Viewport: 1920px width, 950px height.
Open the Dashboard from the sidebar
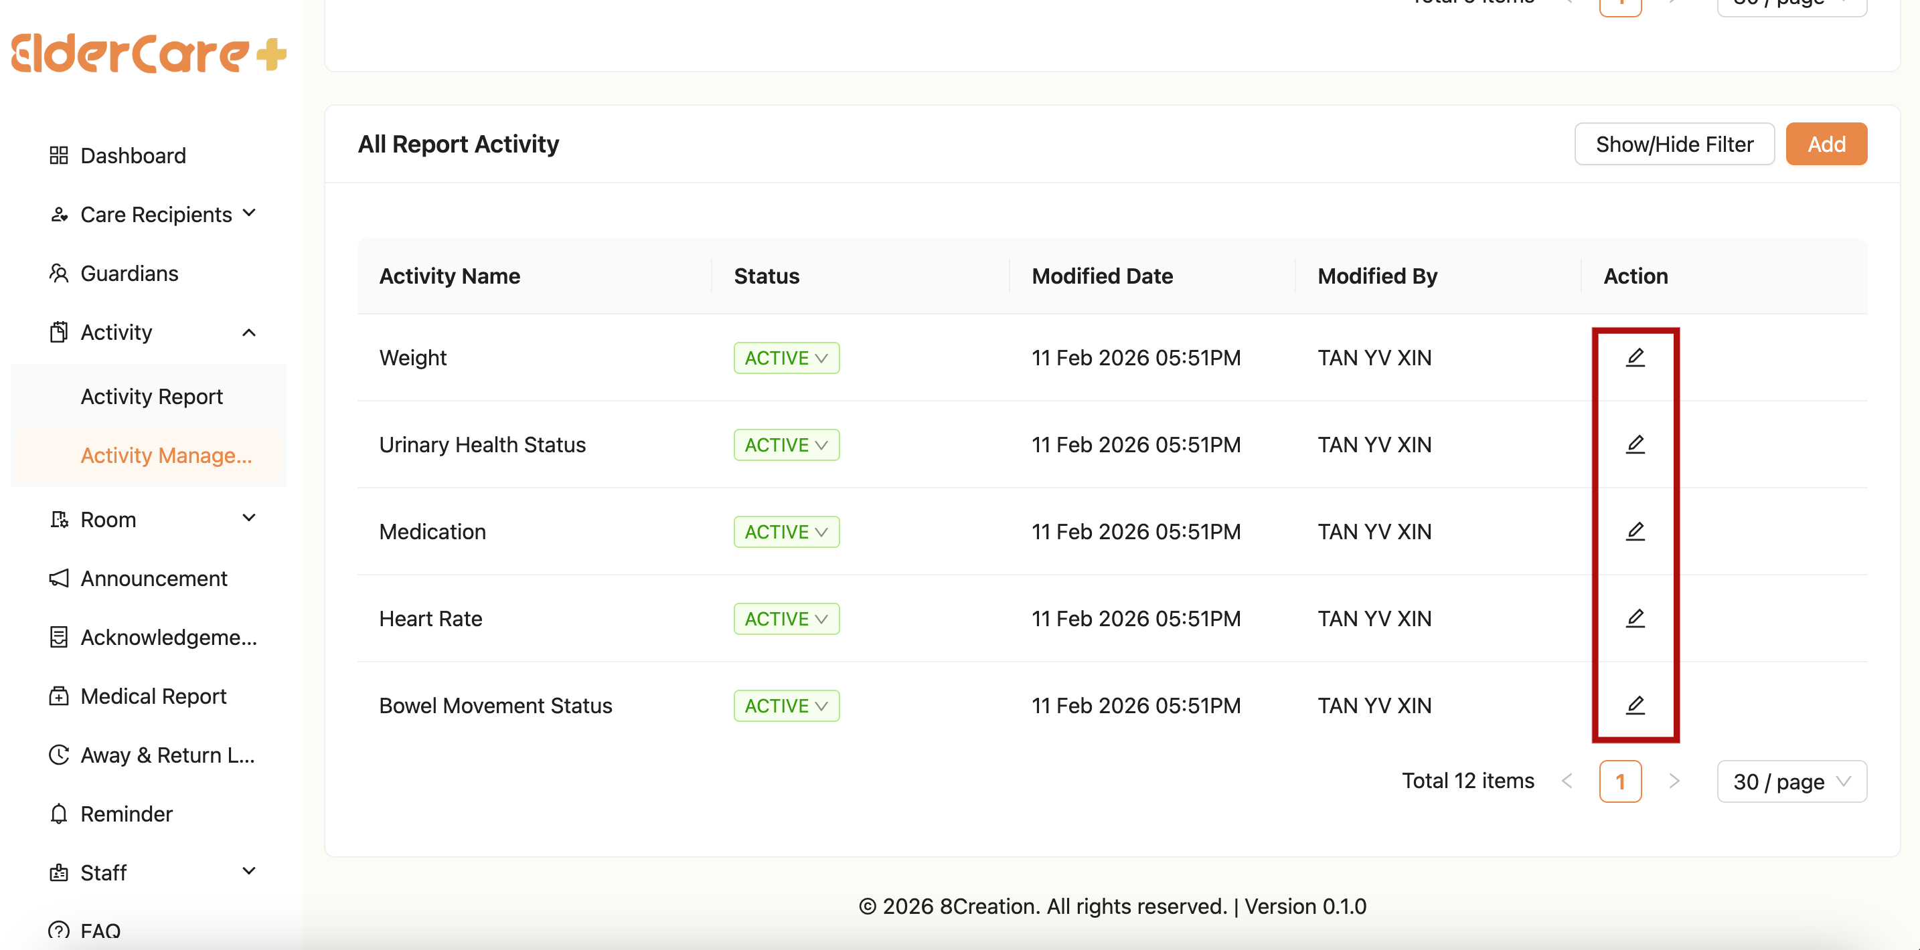pos(133,156)
